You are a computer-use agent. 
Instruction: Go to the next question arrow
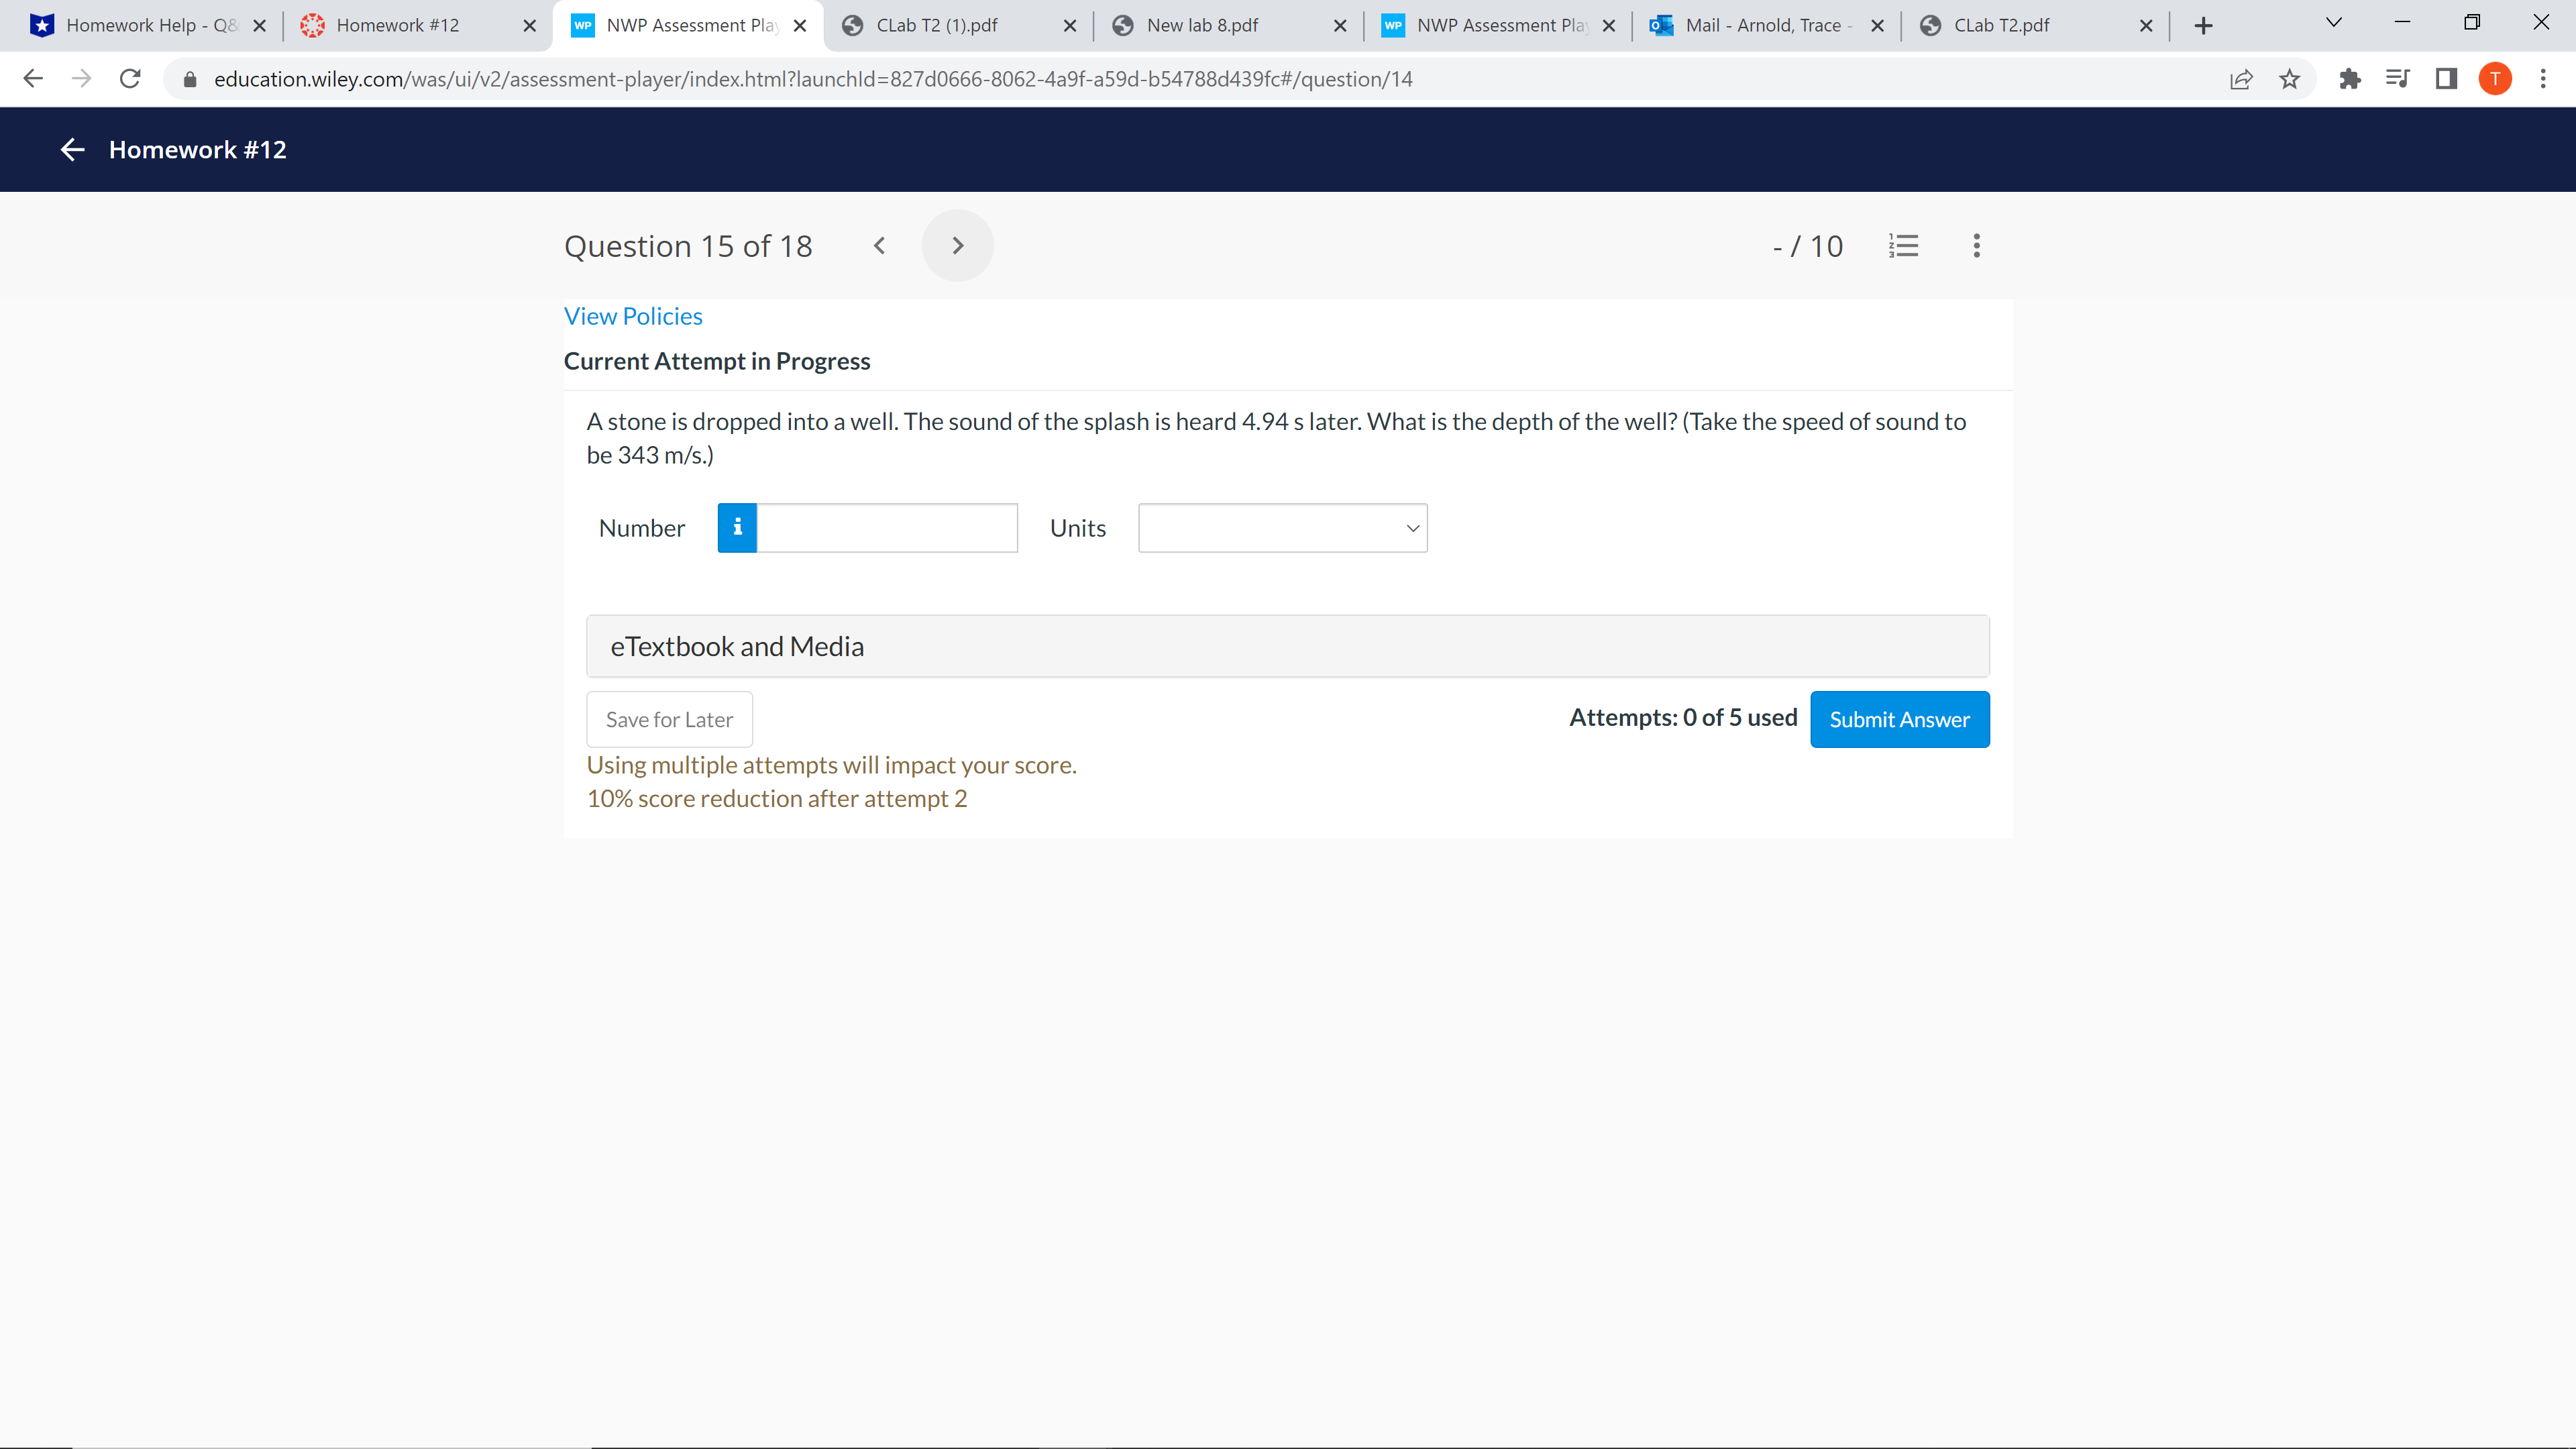tap(957, 246)
